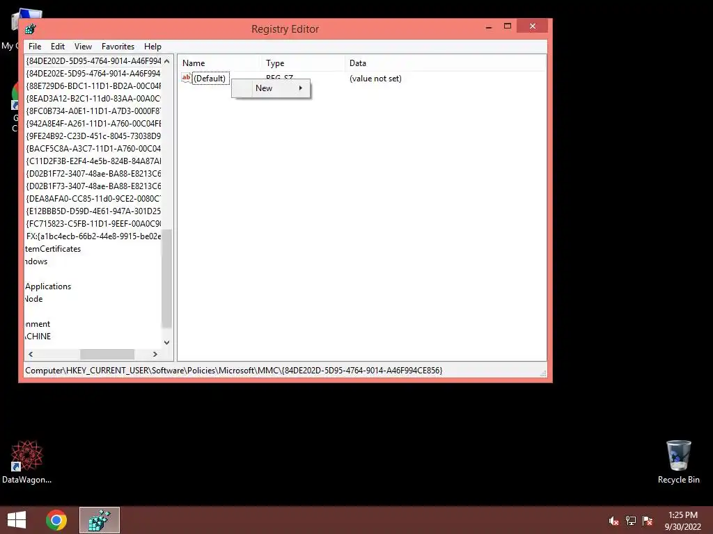Select key {84DE202D-5D95-4764-9014 in tree
The width and height of the screenshot is (713, 534).
pyautogui.click(x=93, y=61)
